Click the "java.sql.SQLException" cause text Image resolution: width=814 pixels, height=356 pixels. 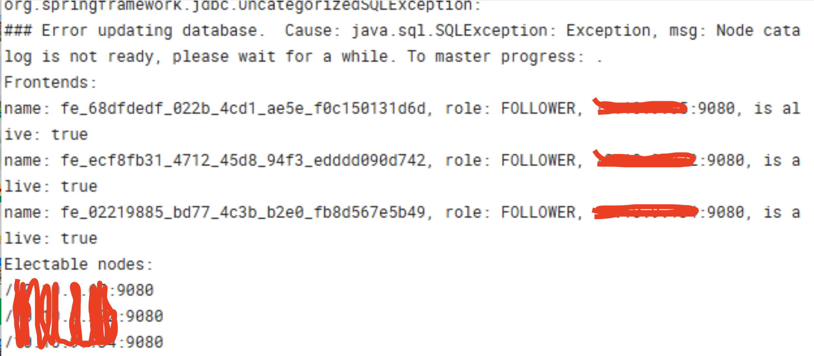[450, 31]
